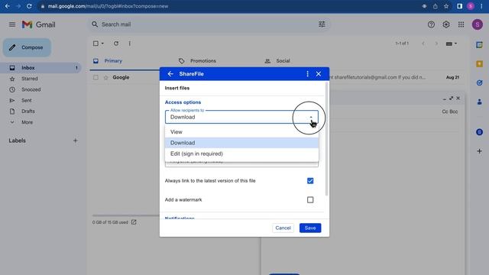
Task: Open Gmail support help icon
Action: pos(431,24)
